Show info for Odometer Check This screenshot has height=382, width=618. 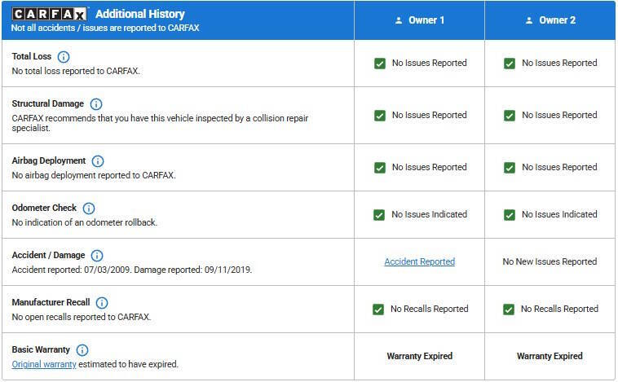pyautogui.click(x=89, y=209)
